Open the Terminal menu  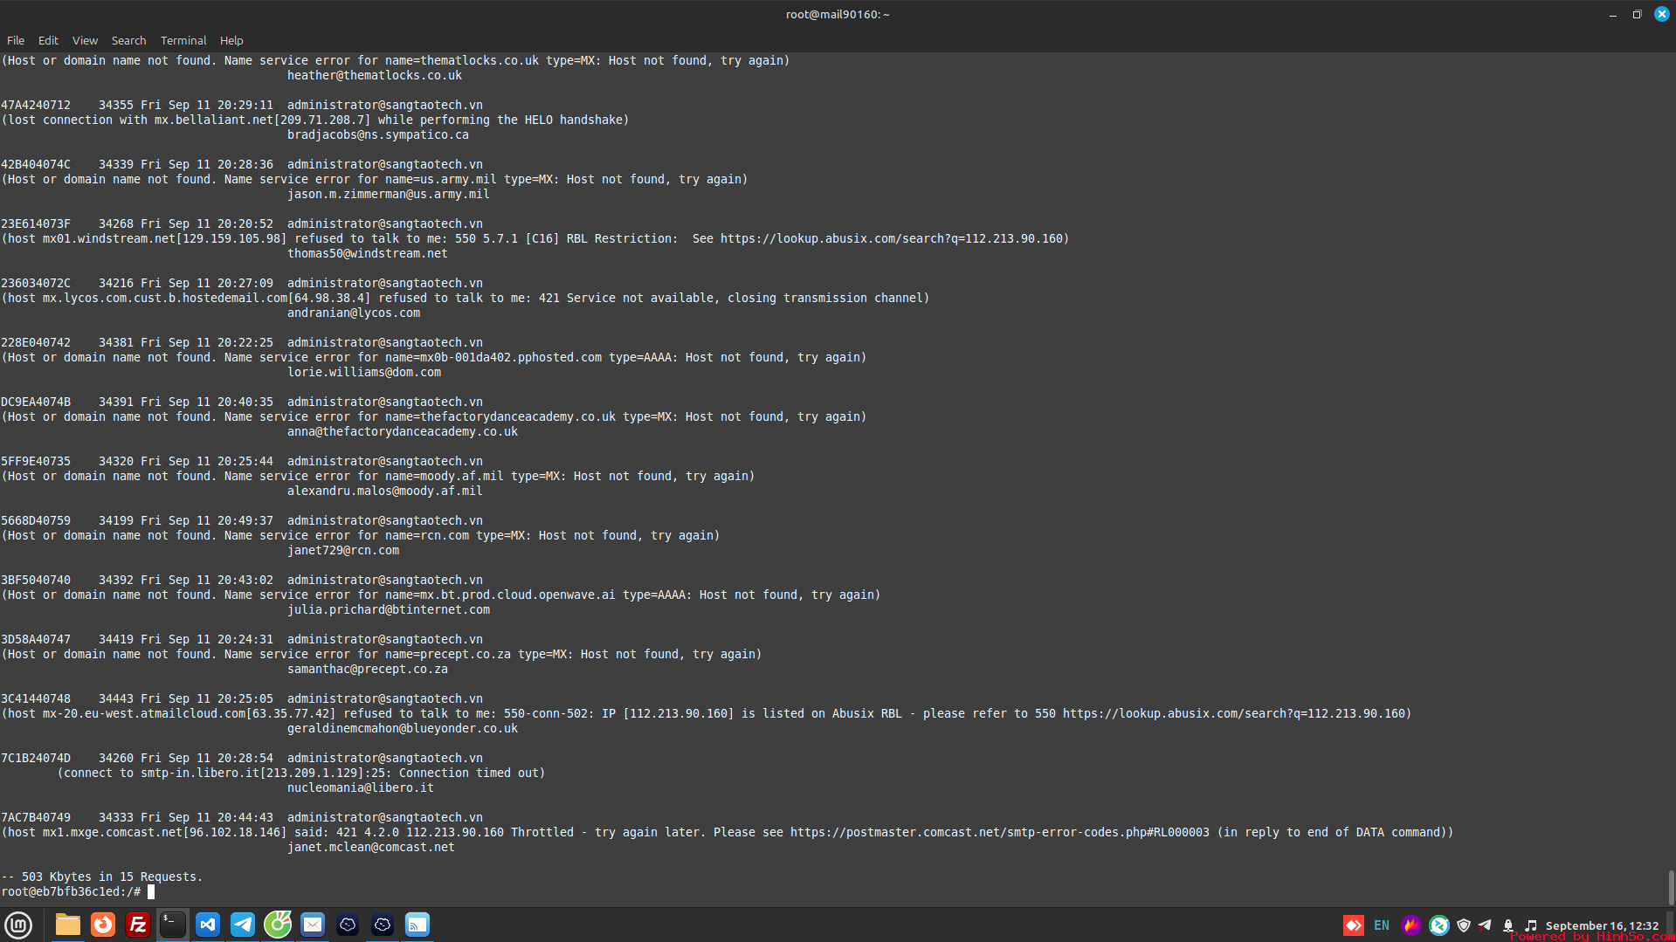click(183, 41)
